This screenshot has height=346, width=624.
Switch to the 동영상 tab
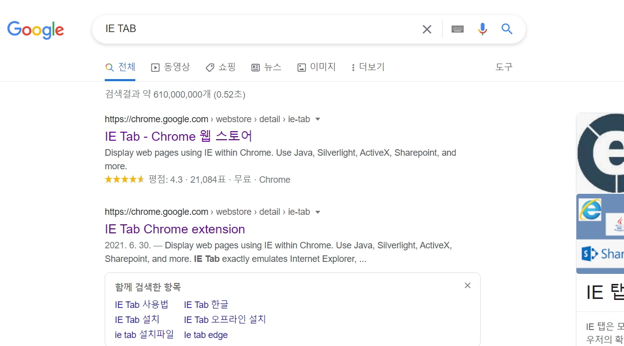coord(170,67)
